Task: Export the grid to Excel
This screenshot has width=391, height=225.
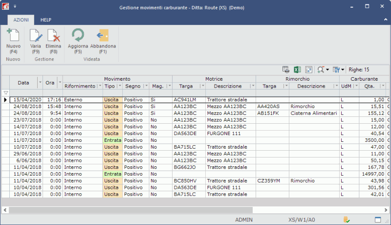Action: (297, 69)
